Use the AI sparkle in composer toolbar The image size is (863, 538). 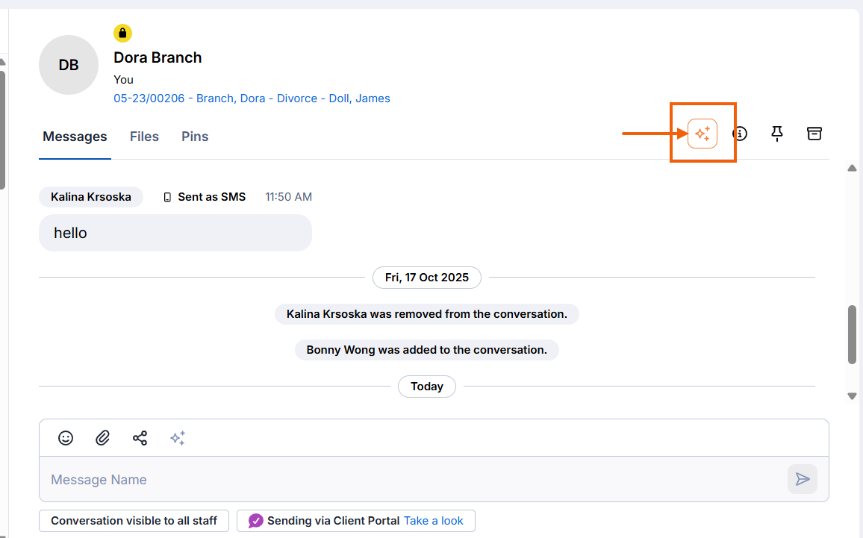point(177,438)
